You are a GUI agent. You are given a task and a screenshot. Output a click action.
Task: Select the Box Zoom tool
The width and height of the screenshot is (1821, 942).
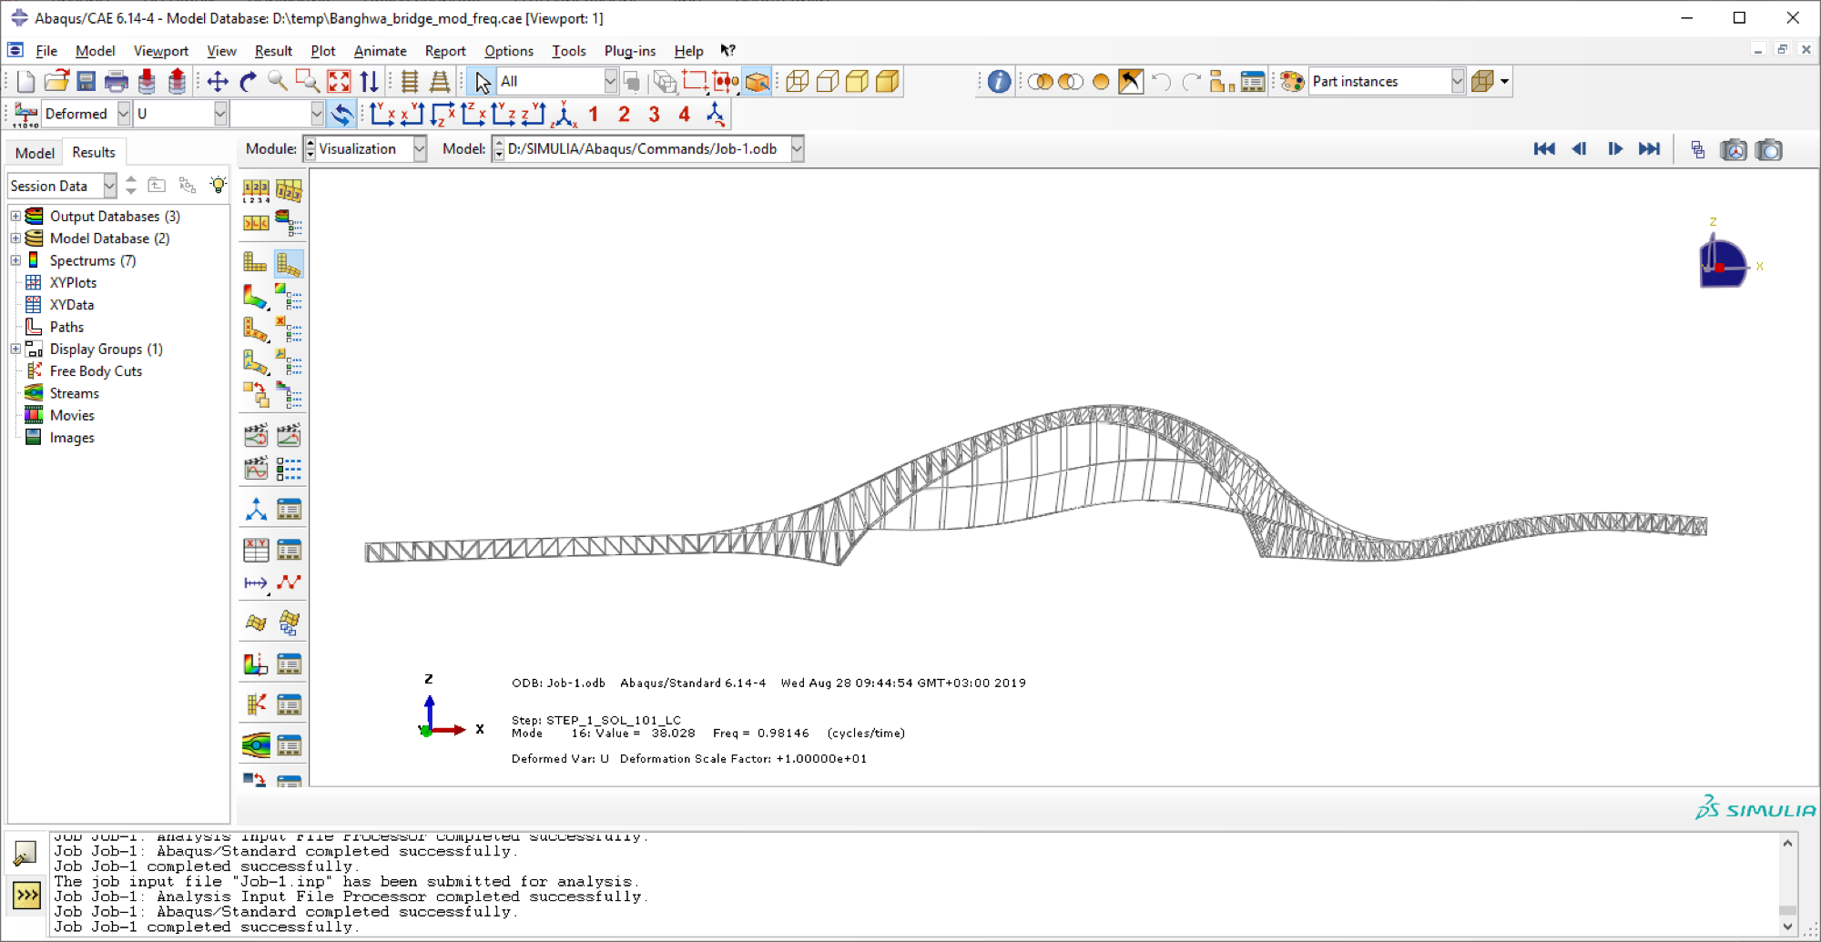click(x=308, y=82)
